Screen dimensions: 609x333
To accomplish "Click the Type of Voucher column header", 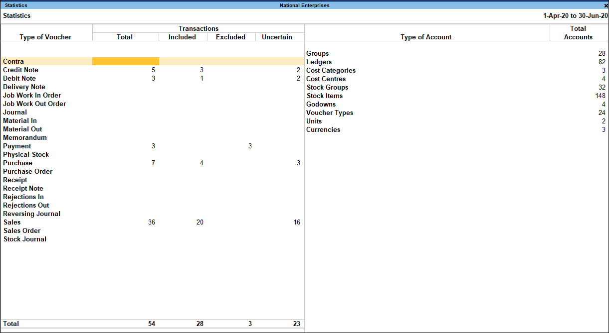I will pyautogui.click(x=45, y=37).
